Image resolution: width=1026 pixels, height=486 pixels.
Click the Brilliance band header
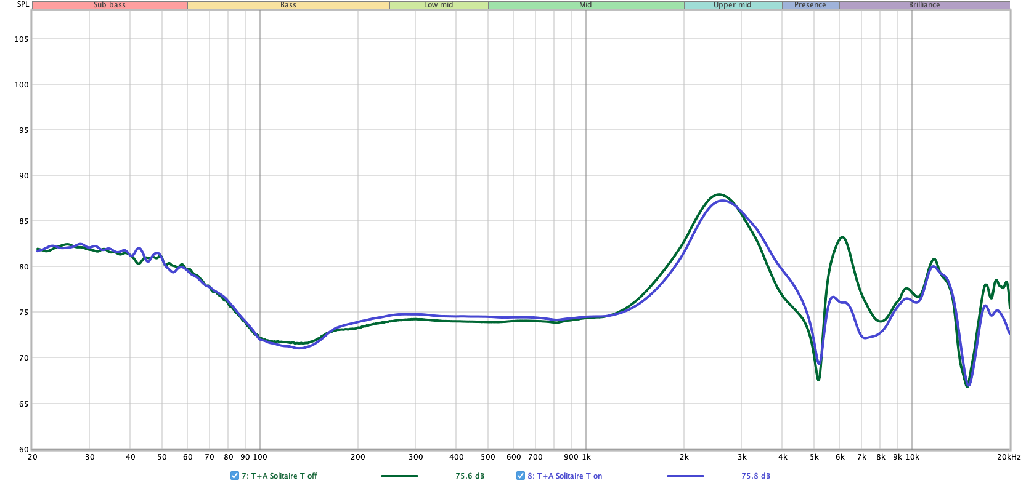[924, 5]
